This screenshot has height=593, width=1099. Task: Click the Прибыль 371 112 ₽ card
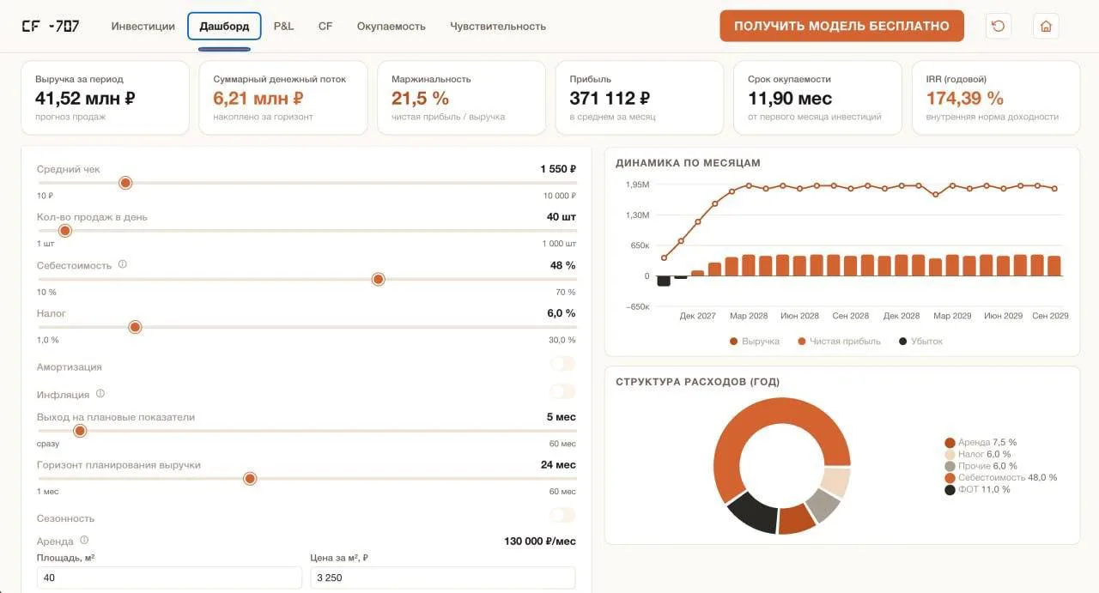640,98
